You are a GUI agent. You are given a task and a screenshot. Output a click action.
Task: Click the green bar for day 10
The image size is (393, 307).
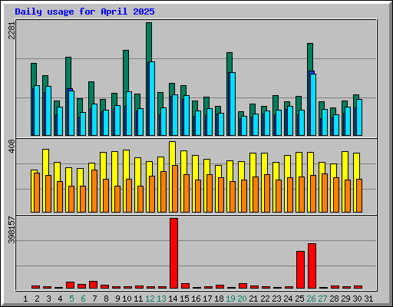pyautogui.click(x=126, y=71)
